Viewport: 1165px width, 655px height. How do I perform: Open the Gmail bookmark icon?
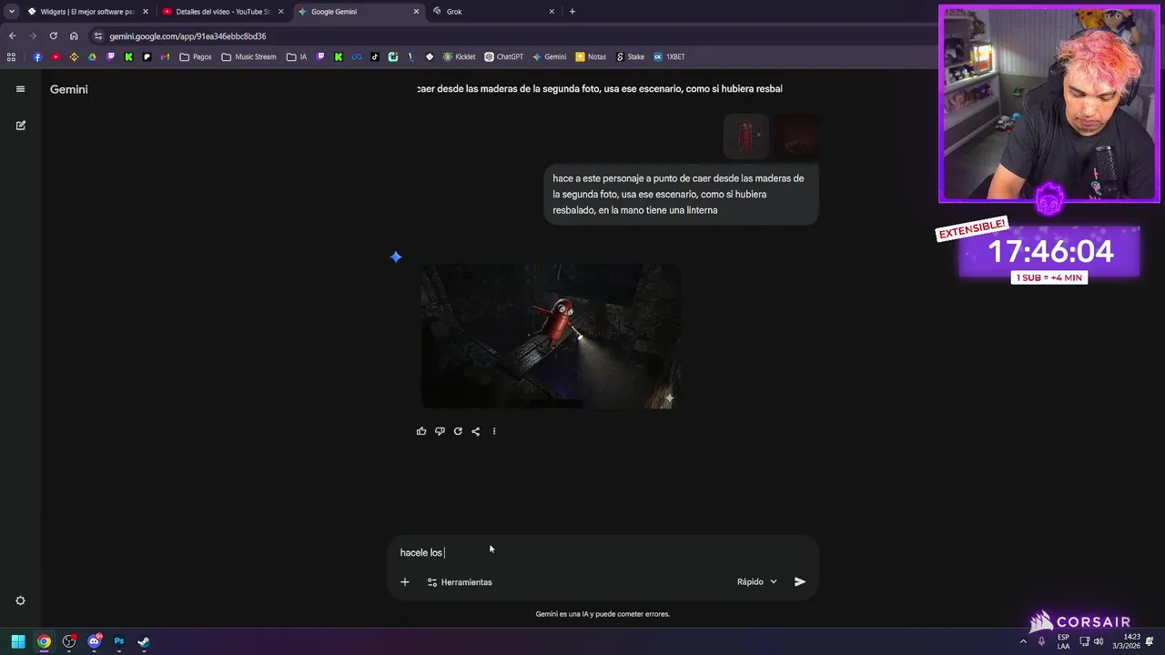(165, 56)
